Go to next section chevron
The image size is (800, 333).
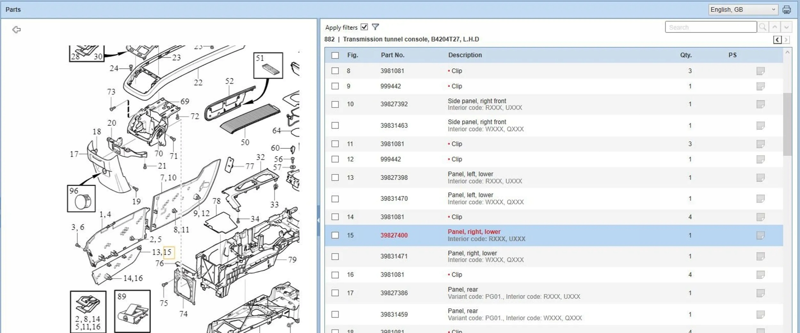tap(786, 40)
